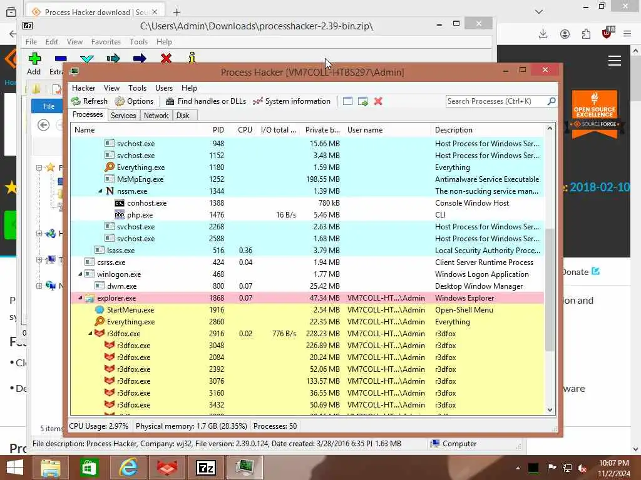Click the 7-Zip Extract blue minus icon

click(x=61, y=59)
